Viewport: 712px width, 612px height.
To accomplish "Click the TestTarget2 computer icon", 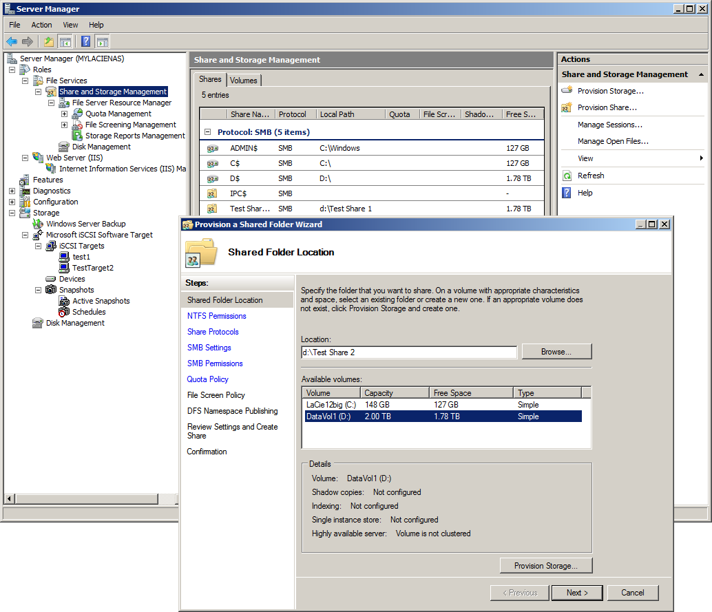I will 64,268.
